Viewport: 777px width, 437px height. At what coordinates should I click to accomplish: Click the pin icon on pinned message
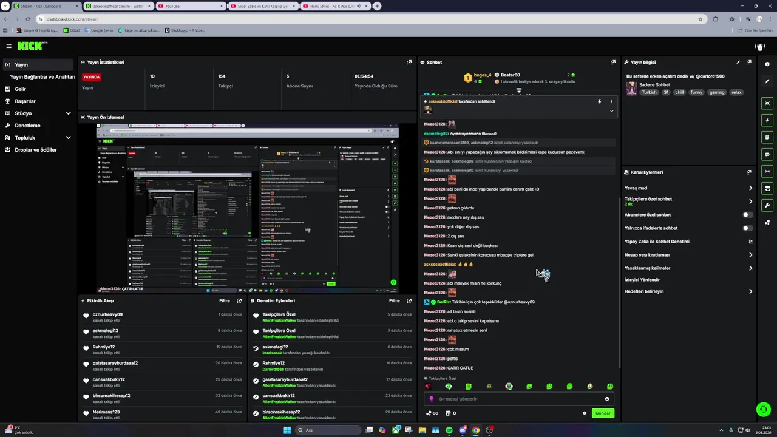click(599, 101)
